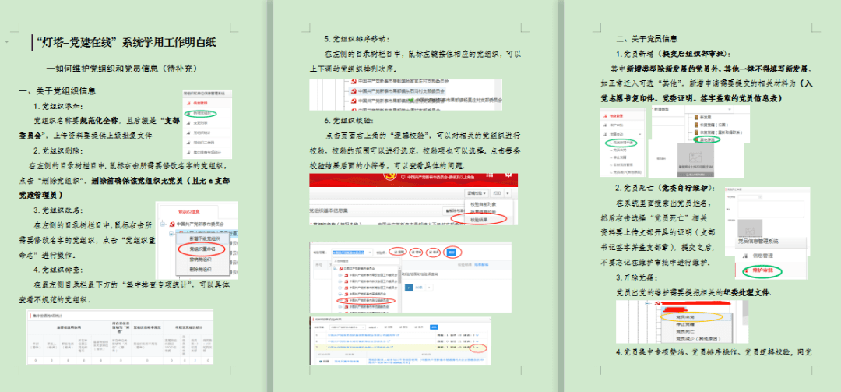Image resolution: width=841 pixels, height=392 pixels.
Task: Click the bold text '删除前确保该党组织无党员'
Action: (x=137, y=181)
